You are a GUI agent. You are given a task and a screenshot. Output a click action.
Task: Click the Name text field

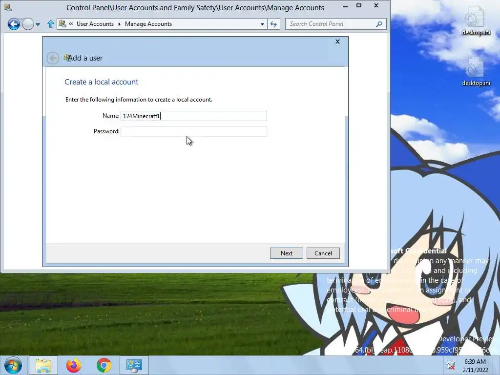point(193,116)
